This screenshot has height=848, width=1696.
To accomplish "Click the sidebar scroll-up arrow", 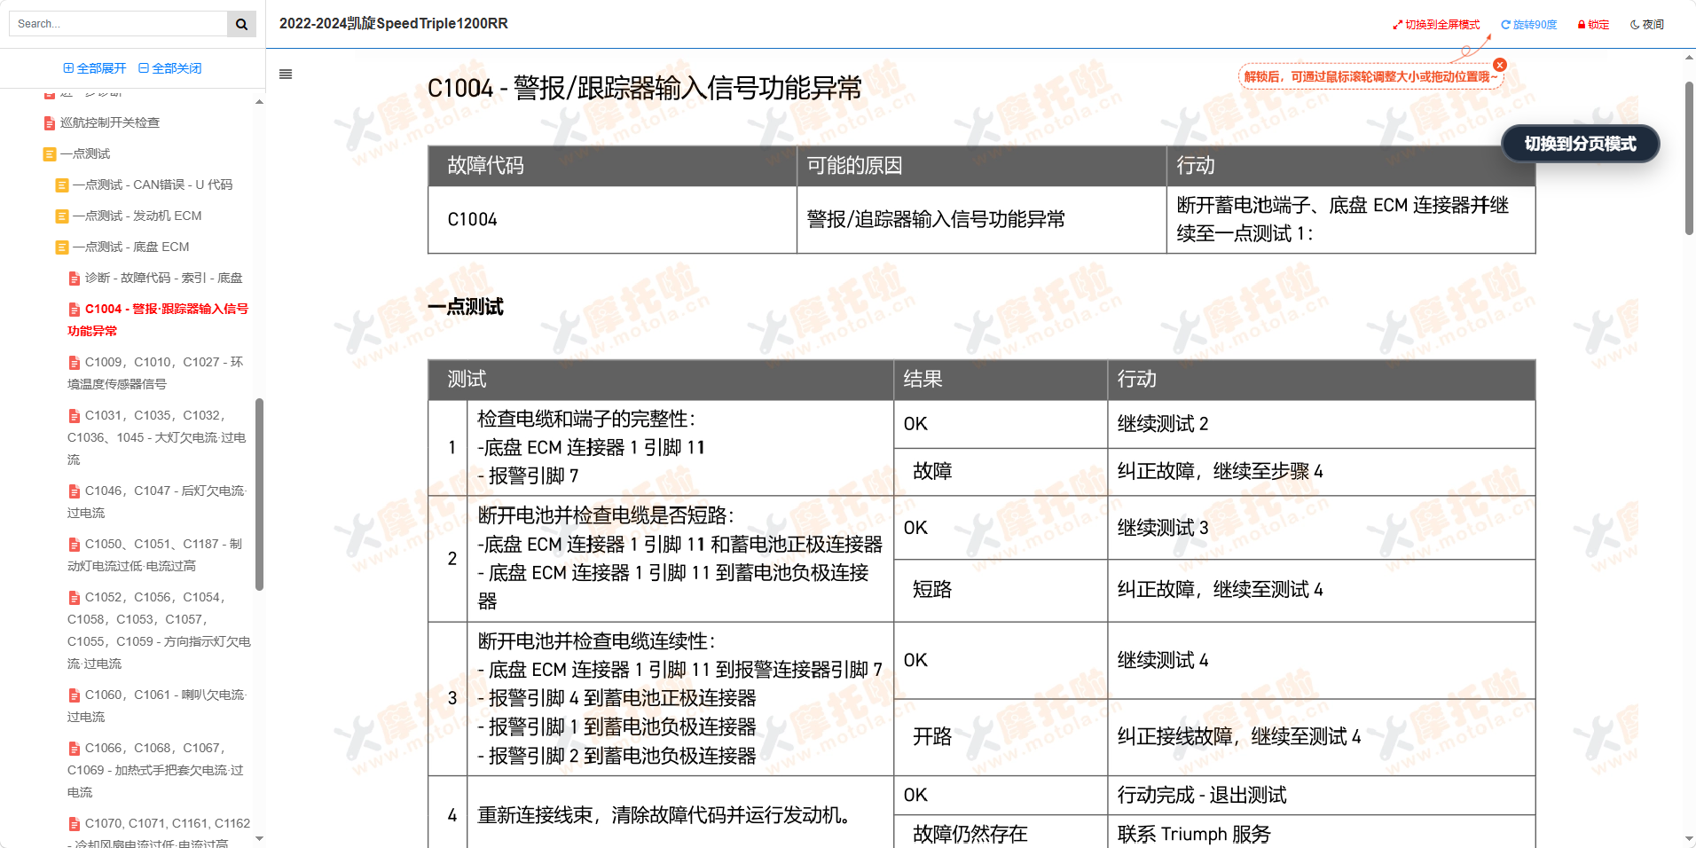I will [259, 101].
